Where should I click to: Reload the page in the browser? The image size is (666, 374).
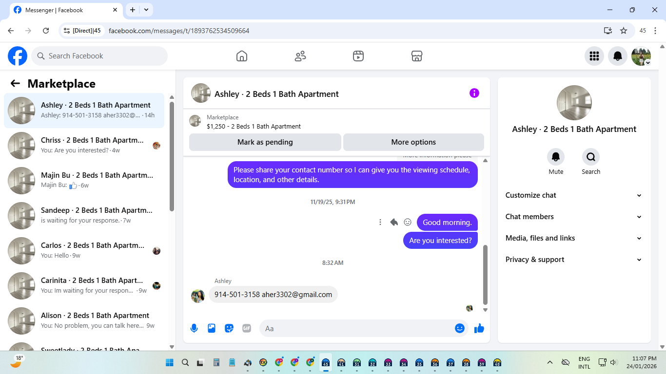tap(46, 31)
